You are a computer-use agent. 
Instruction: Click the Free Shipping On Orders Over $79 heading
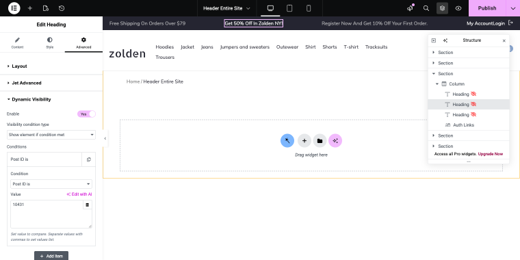[147, 23]
